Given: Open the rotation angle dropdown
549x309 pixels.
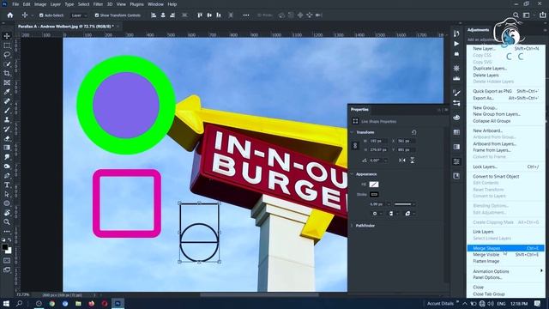Looking at the screenshot, I should (x=385, y=161).
